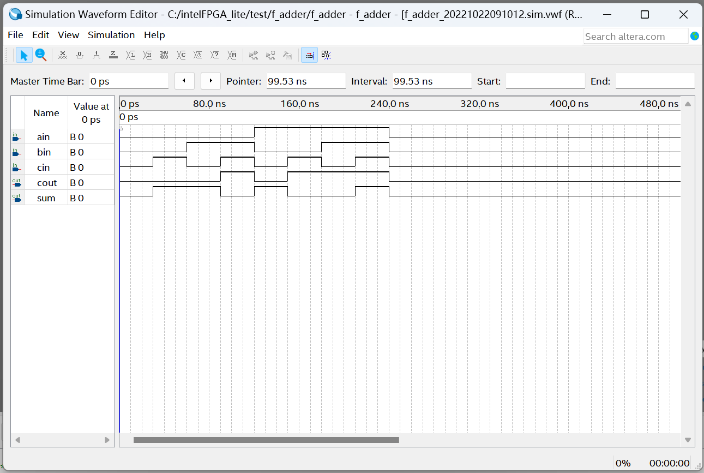Click name panel scroll left arrow
This screenshot has width=704, height=473.
17,440
